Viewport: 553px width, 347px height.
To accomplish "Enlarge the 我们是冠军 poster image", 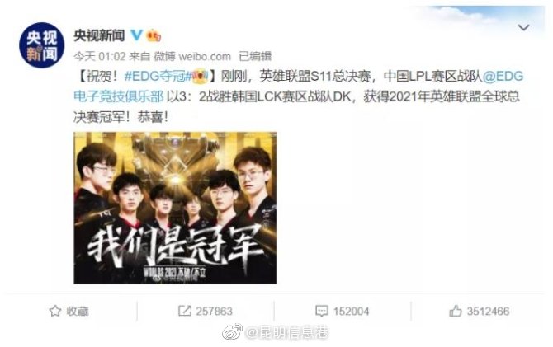I will pyautogui.click(x=175, y=208).
